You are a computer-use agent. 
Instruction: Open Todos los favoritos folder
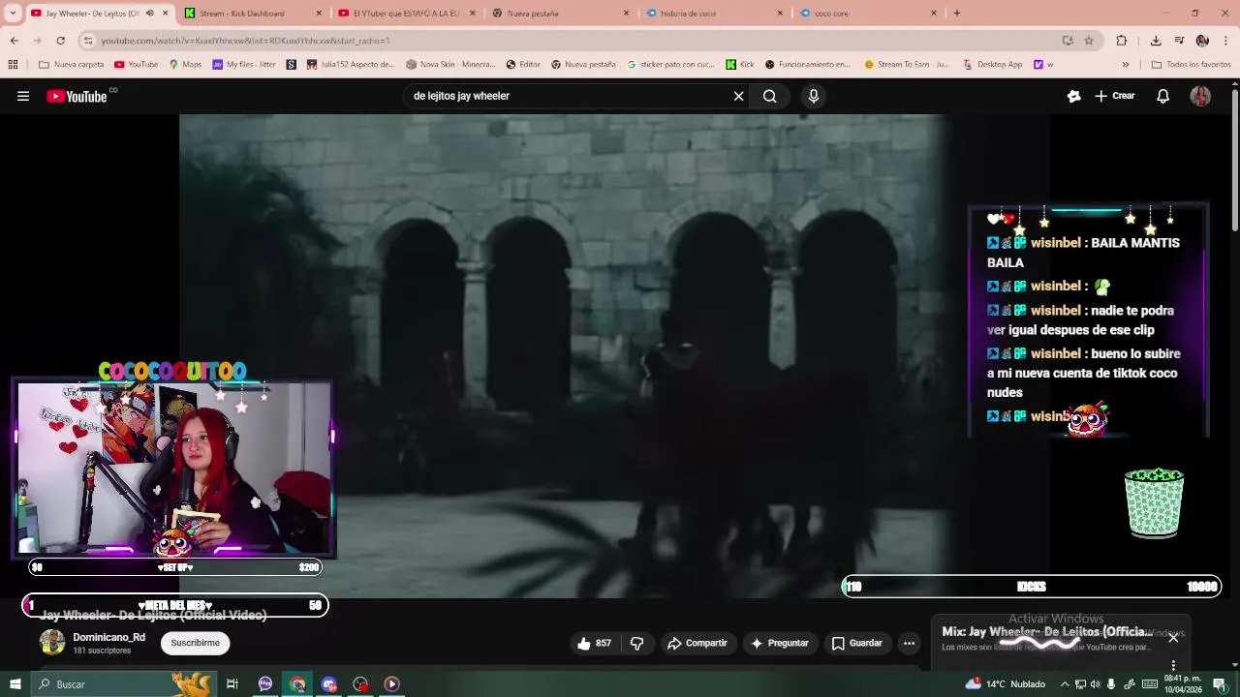(1191, 65)
